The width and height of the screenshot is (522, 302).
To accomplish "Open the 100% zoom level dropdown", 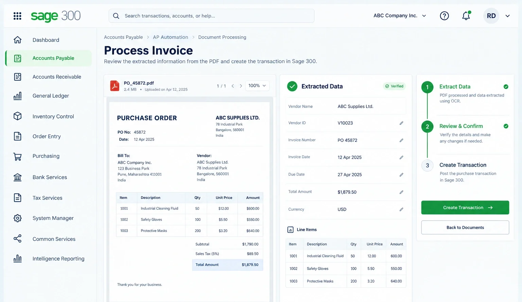I will click(257, 86).
